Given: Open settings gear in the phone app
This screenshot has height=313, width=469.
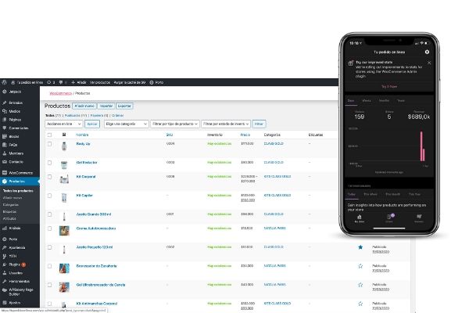Looking at the screenshot, I should point(428,52).
